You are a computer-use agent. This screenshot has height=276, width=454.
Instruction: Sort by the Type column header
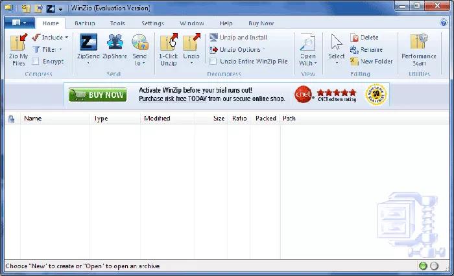tap(115, 119)
